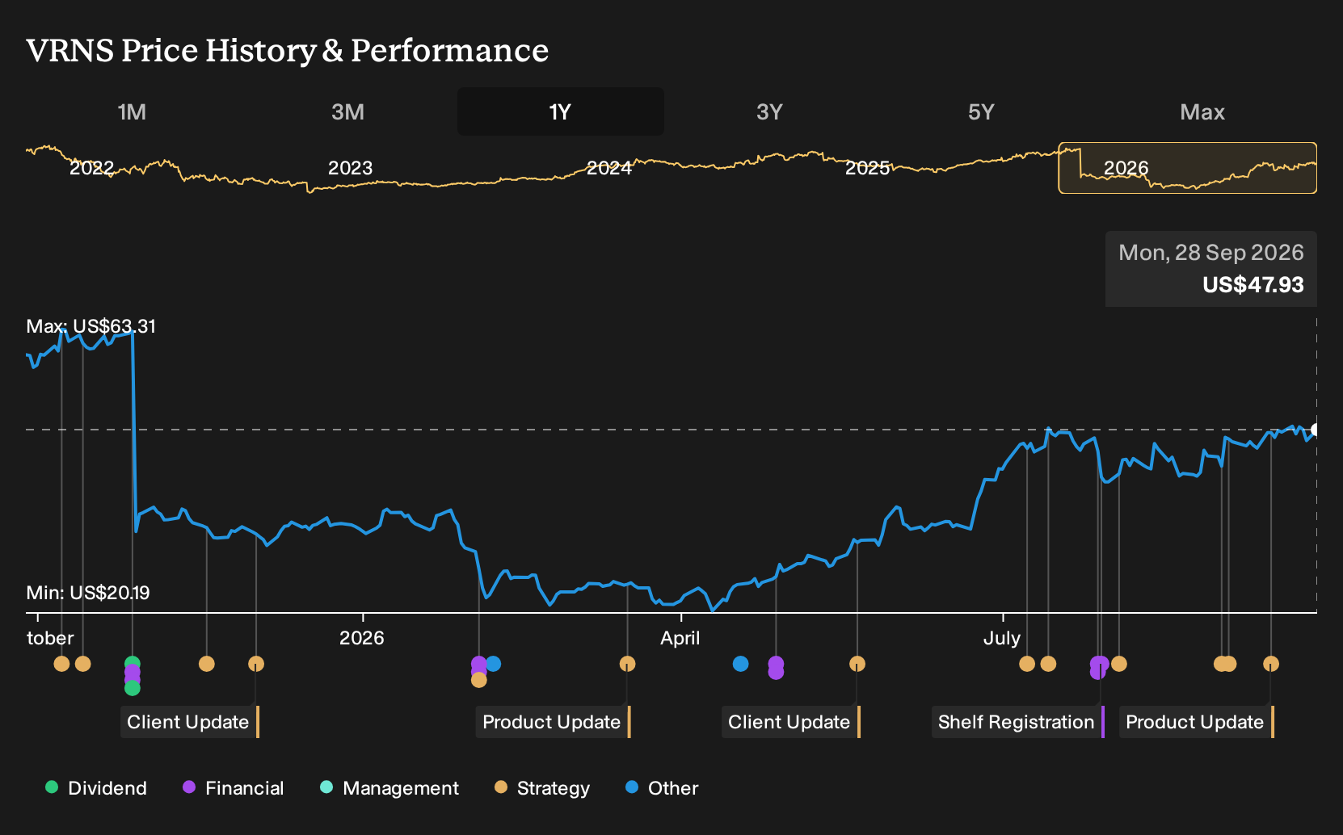Click the 'April' axis label
The image size is (1343, 835).
pyautogui.click(x=680, y=638)
